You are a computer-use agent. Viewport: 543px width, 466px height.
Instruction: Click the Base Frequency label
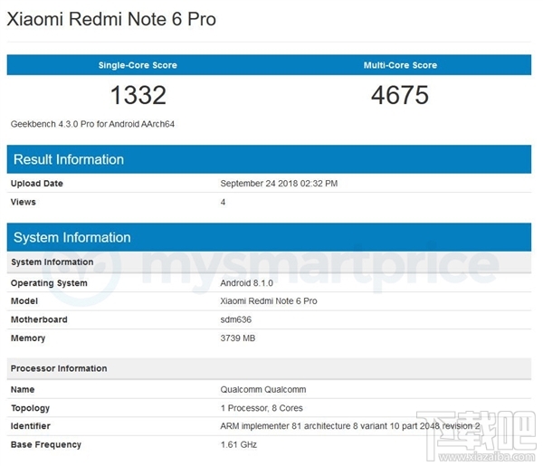46,445
